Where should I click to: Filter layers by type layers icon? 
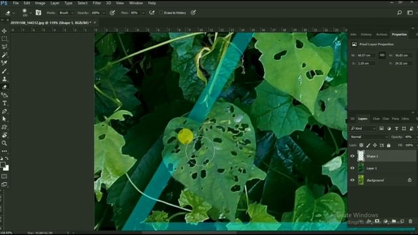click(x=396, y=129)
